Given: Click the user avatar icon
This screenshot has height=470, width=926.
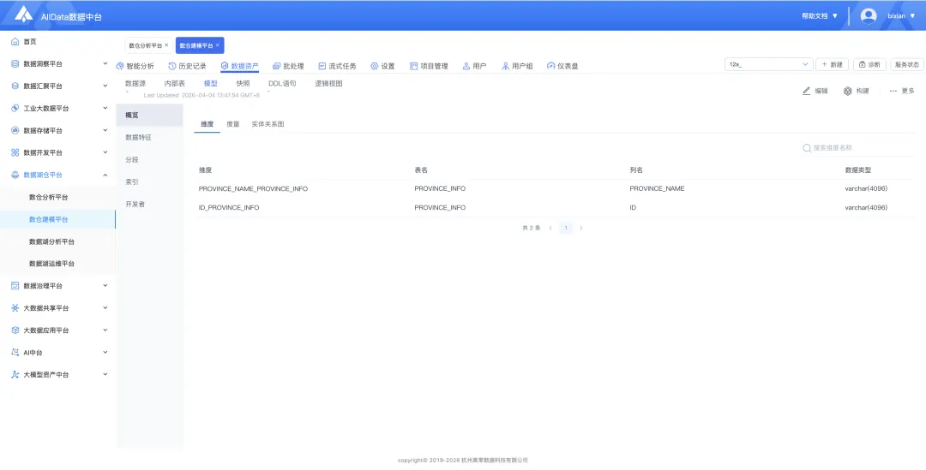Looking at the screenshot, I should 868,16.
